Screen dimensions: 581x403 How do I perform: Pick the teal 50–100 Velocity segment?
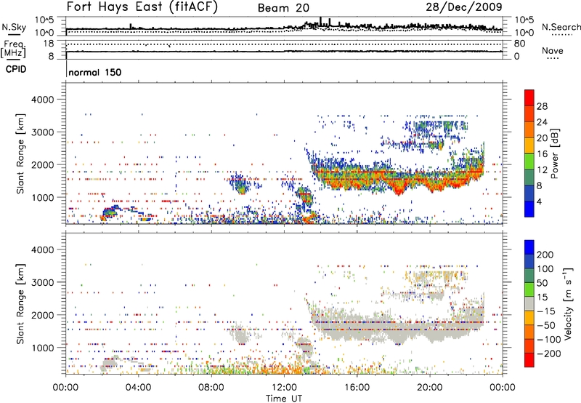click(529, 276)
